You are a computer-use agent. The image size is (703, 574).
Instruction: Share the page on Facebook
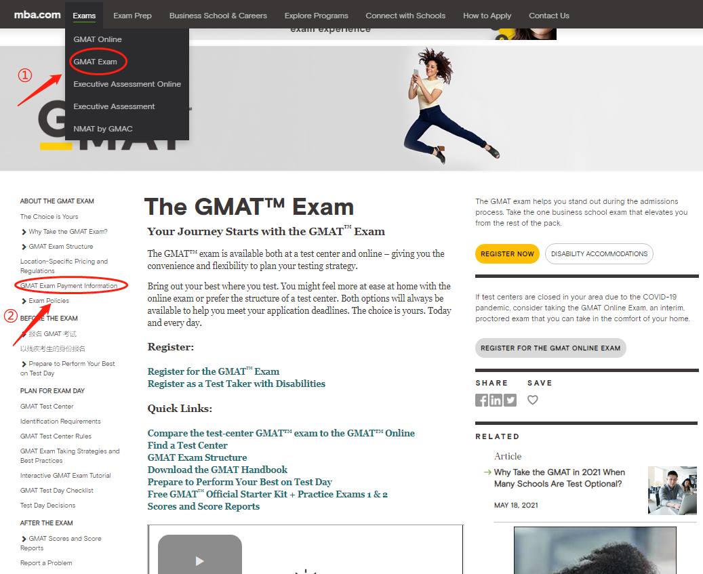(481, 400)
